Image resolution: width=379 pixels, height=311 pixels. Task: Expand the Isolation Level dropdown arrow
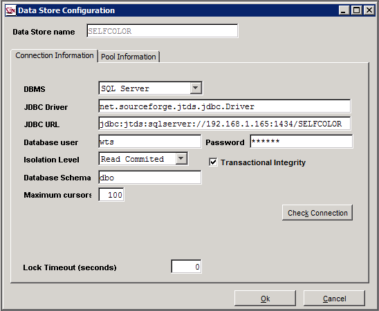pos(181,159)
